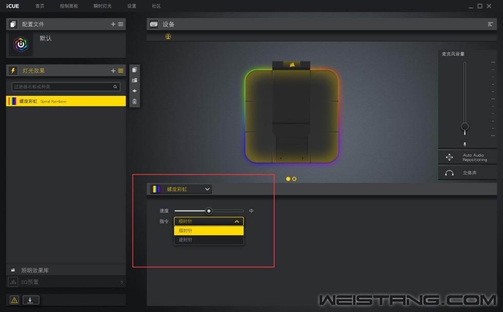Viewport: 503px width, 312px height.
Task: Open the 配置文件 panel menu
Action: pos(121,24)
